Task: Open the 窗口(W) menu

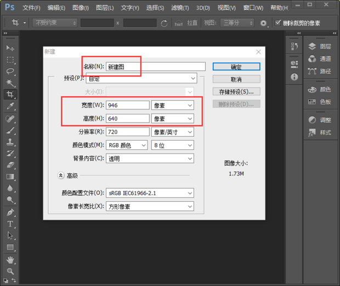Action: pos(253,8)
